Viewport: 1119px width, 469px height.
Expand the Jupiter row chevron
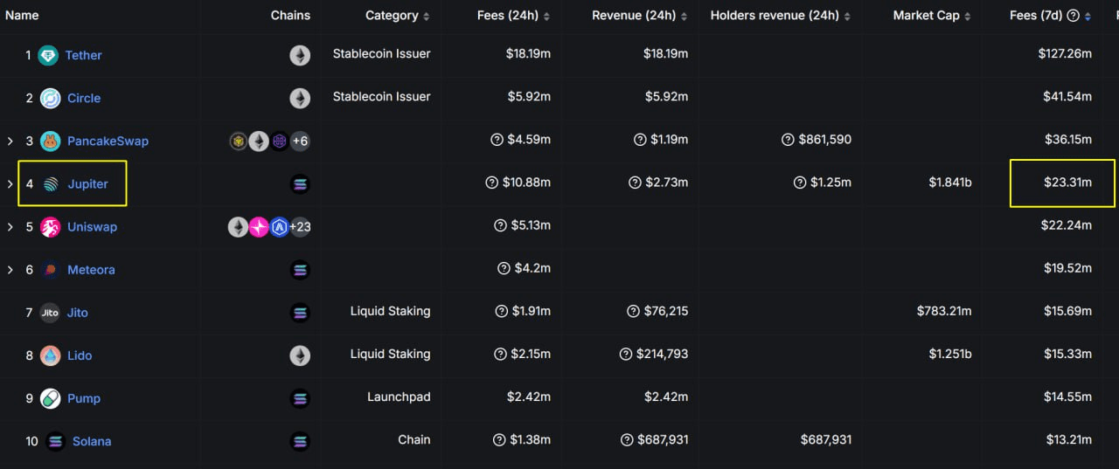tap(10, 184)
